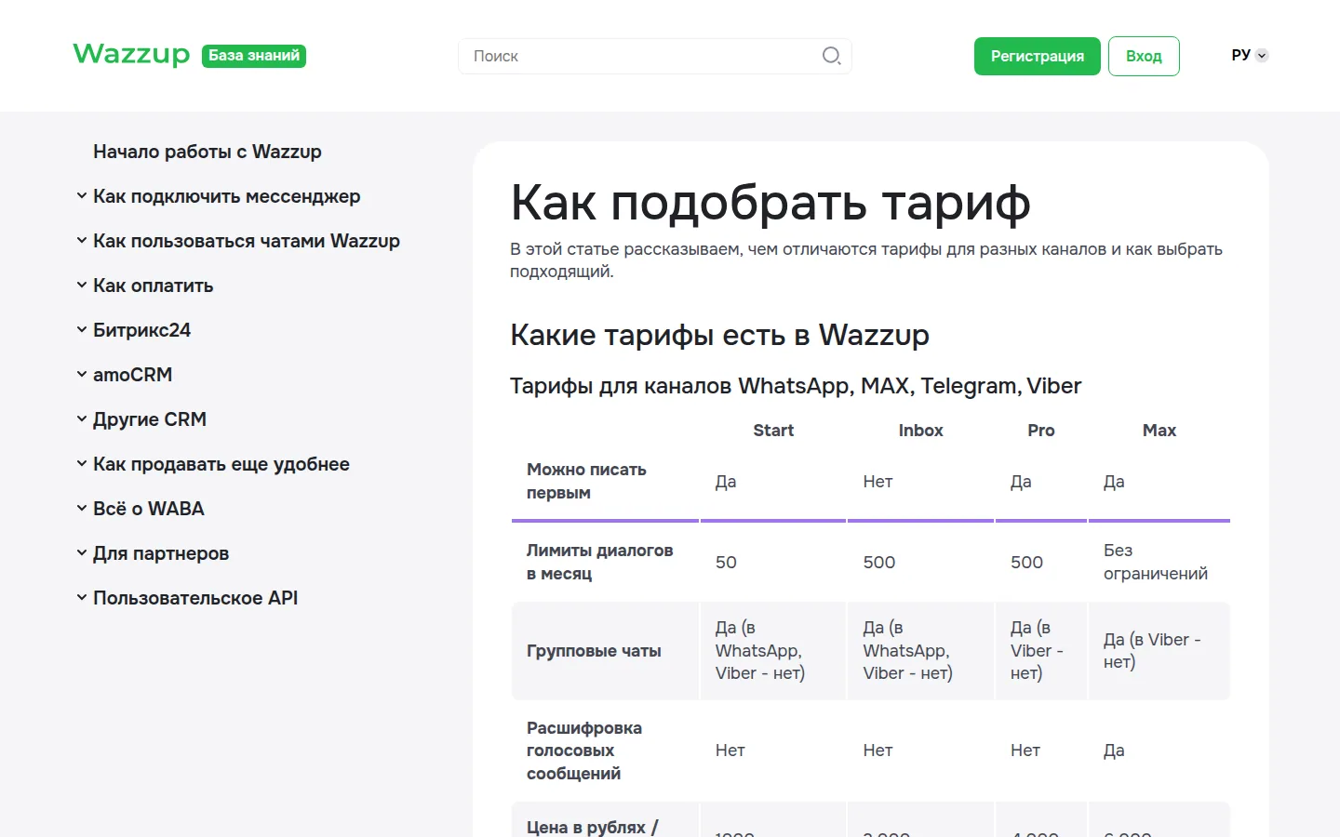Click the Можно писать первым row label

point(586,481)
